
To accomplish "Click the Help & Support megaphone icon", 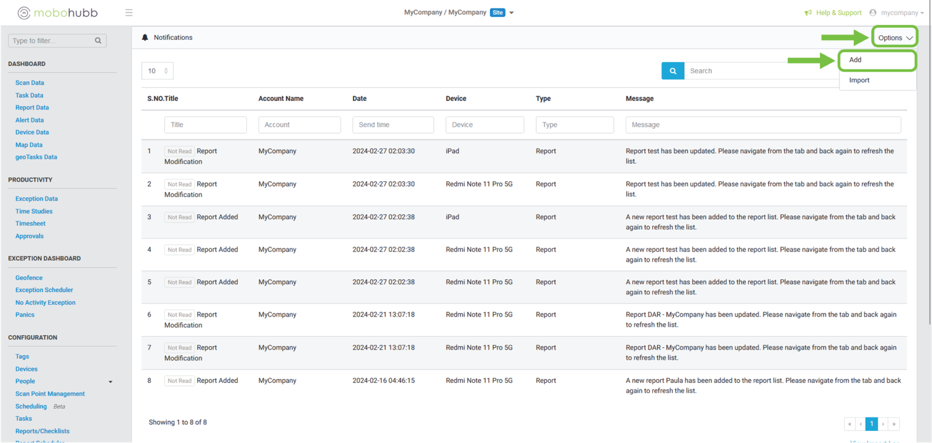I will tap(808, 13).
